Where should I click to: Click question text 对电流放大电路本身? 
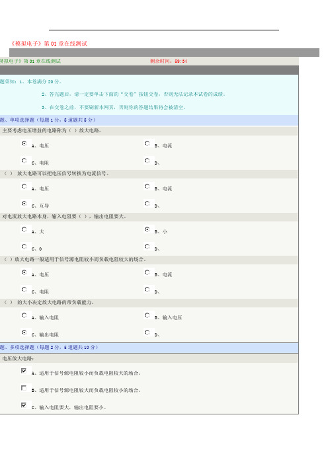coord(64,216)
